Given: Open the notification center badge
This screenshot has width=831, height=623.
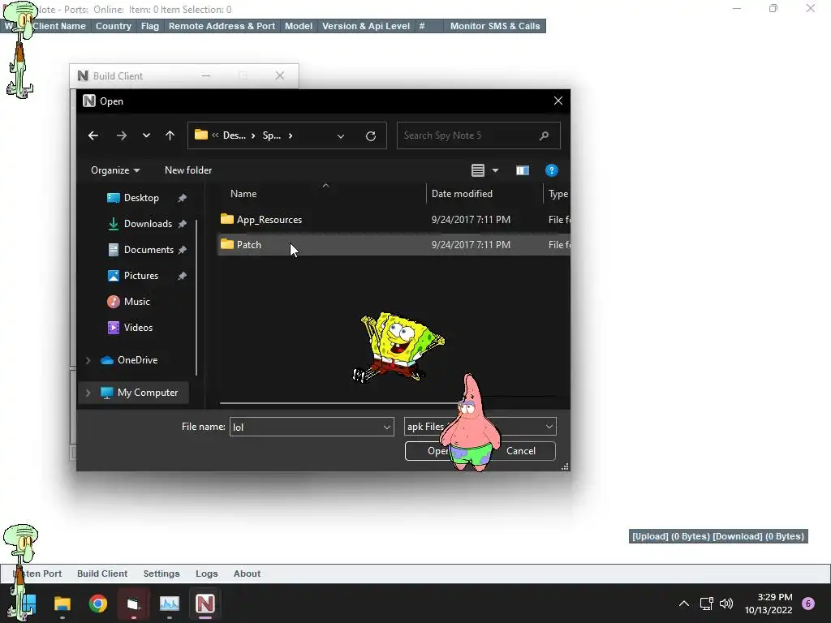Looking at the screenshot, I should (808, 604).
